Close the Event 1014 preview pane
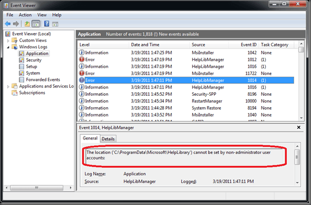Screen dimensions: 311x205 pos(299,127)
